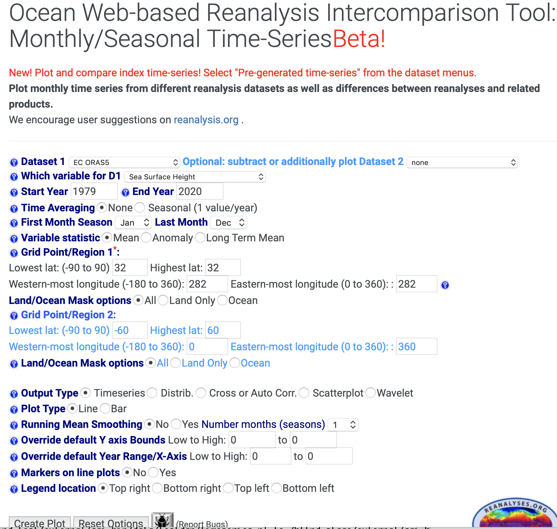Viewport: 557px width, 529px height.
Task: Expand the Sea Surface Height variable dropdown
Action: [195, 177]
